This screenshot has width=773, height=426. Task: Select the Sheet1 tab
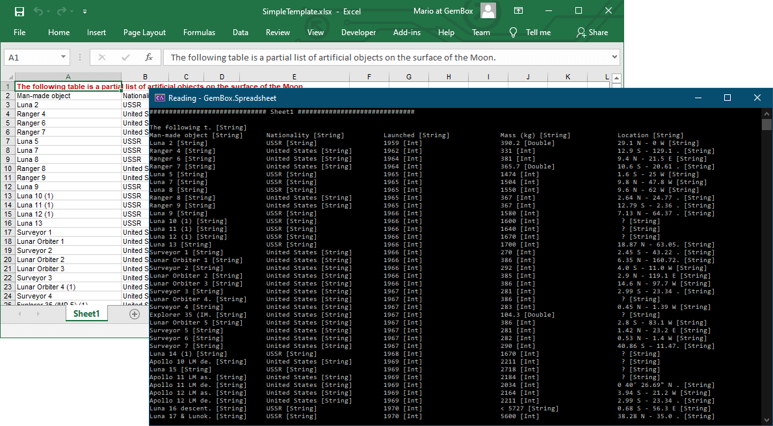tap(86, 313)
